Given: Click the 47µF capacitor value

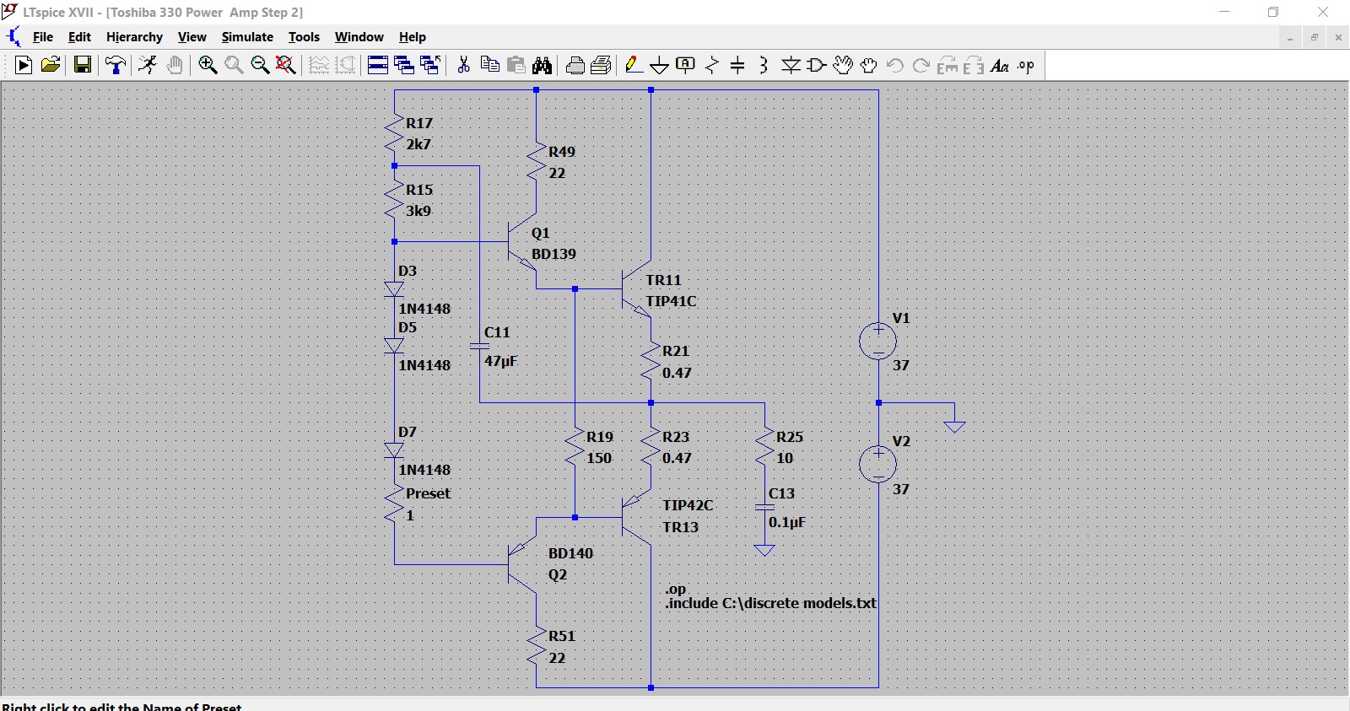Looking at the screenshot, I should pyautogui.click(x=501, y=361).
